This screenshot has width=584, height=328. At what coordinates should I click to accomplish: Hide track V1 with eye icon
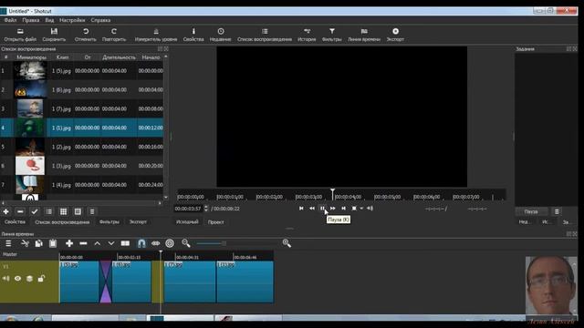pos(17,279)
